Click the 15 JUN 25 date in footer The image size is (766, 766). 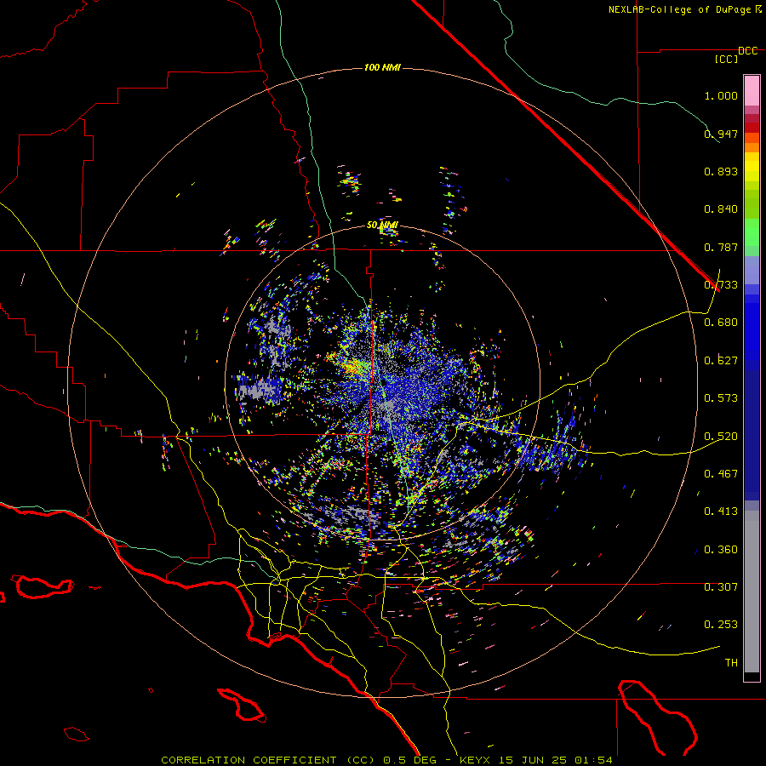coord(533,760)
